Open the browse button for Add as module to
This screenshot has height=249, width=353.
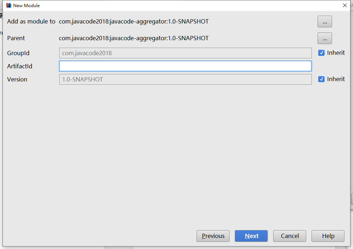click(x=324, y=22)
